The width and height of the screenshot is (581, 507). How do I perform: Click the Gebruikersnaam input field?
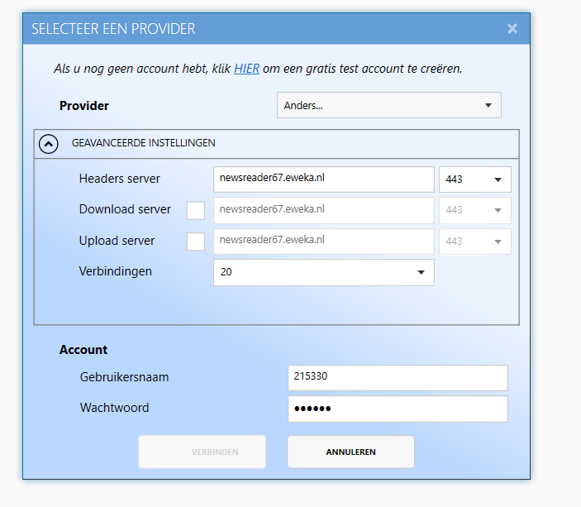click(x=398, y=377)
